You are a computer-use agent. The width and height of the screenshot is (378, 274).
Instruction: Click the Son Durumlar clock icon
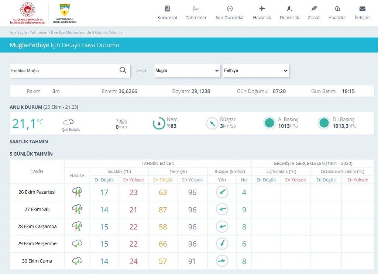230,9
